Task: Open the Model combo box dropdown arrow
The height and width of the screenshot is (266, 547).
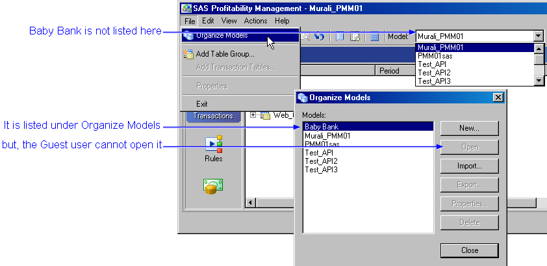Action: (x=538, y=36)
